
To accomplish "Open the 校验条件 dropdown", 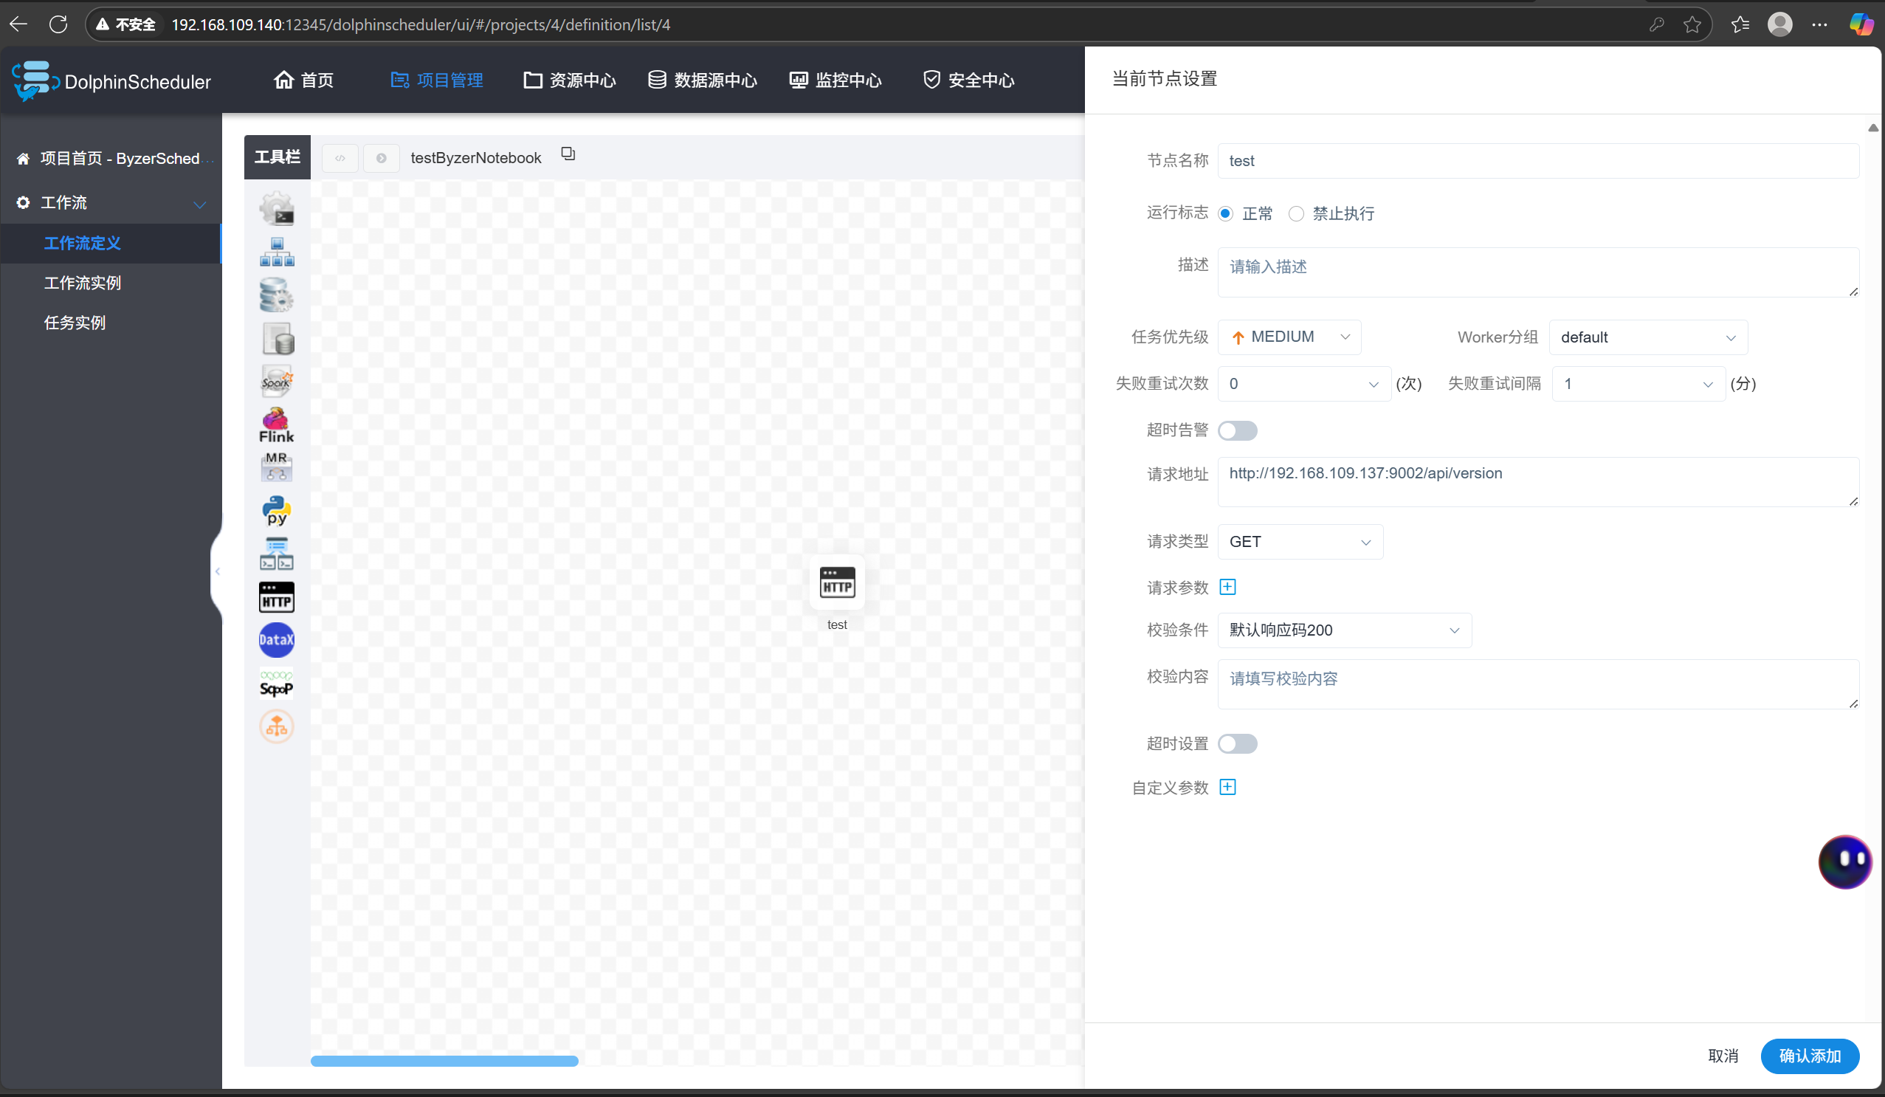I will click(1344, 630).
